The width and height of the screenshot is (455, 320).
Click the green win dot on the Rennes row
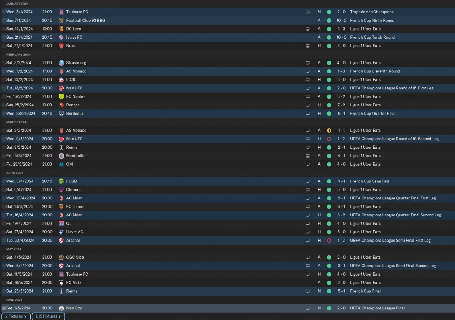point(329,105)
